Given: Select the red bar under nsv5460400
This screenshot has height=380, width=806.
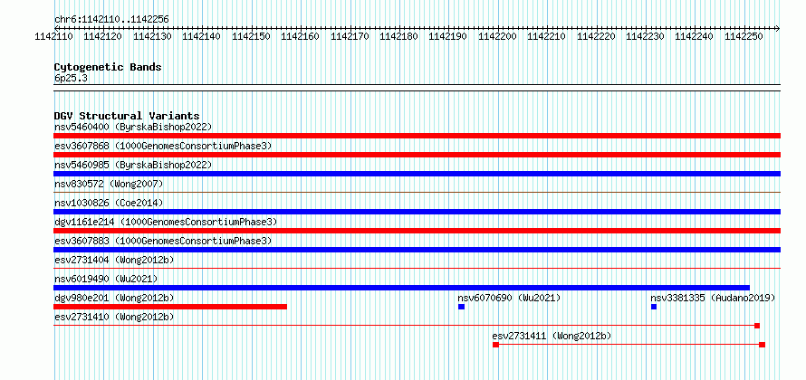Looking at the screenshot, I should 417,136.
